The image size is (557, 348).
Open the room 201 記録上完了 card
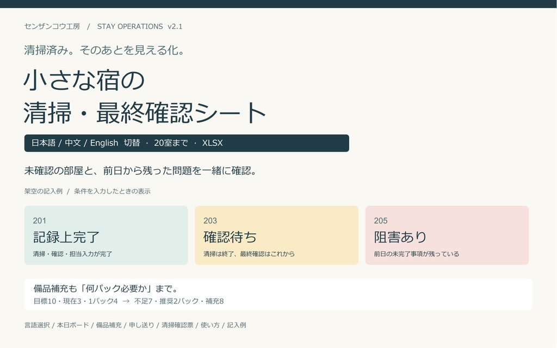click(106, 235)
